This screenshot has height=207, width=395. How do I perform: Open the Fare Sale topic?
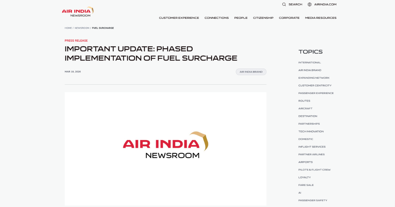click(x=306, y=185)
